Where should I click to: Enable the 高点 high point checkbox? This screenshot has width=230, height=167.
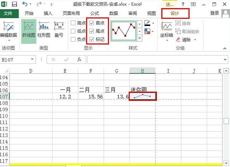pos(73,23)
